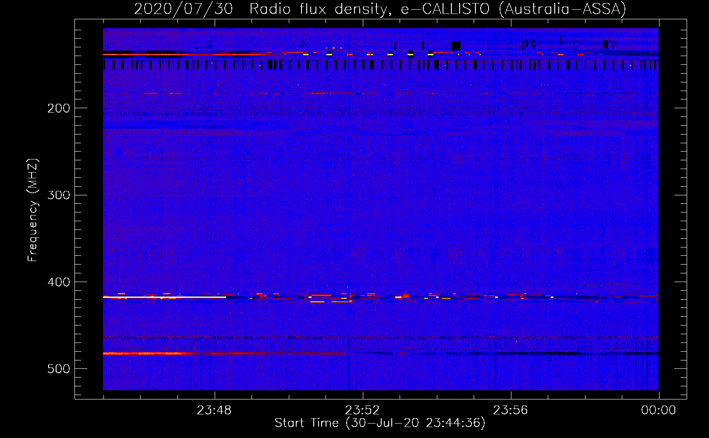Click the red horizontal band near 485 MHz
The image size is (709, 438).
pos(223,353)
